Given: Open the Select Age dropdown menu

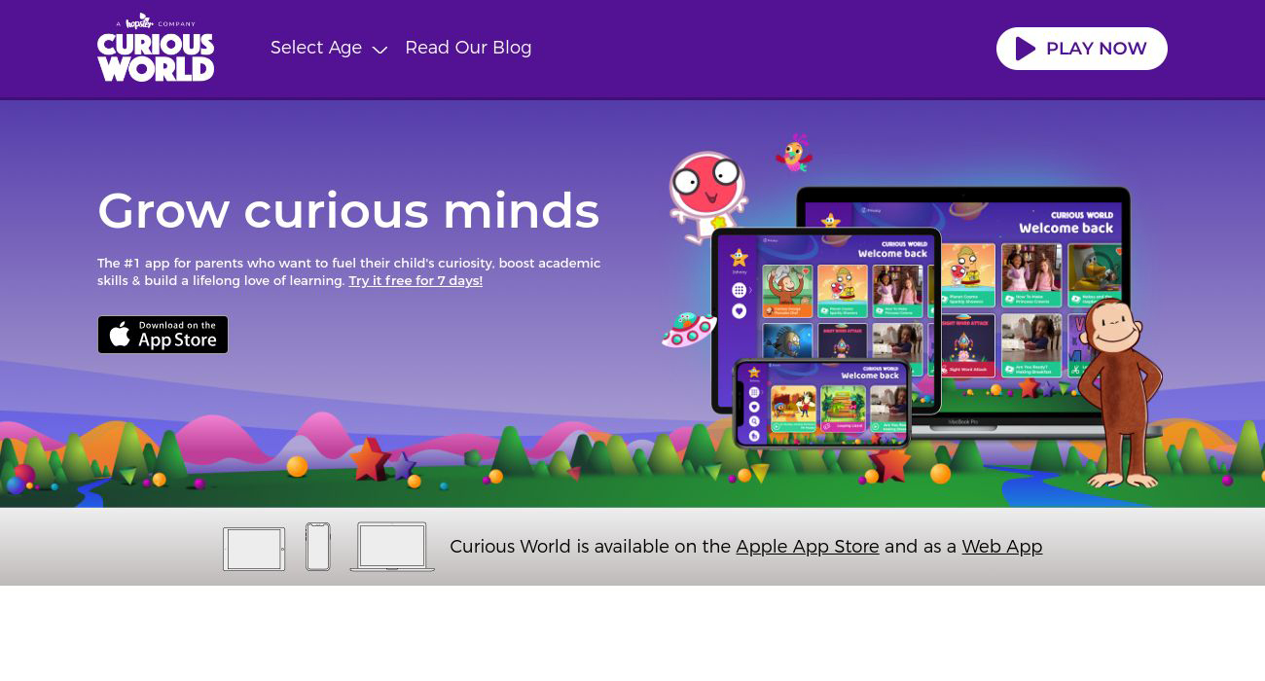Looking at the screenshot, I should 316,48.
